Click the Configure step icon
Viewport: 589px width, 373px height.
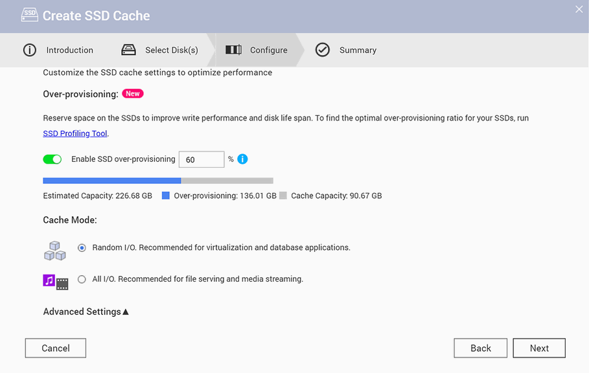[x=233, y=50]
